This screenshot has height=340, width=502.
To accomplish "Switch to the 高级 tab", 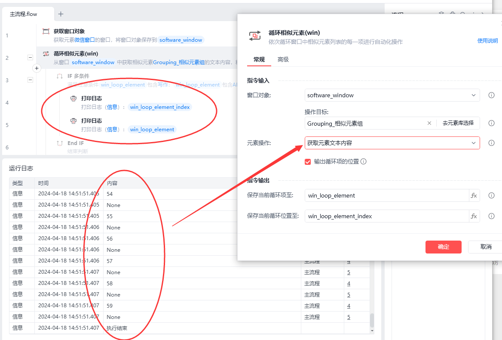I will tap(283, 59).
